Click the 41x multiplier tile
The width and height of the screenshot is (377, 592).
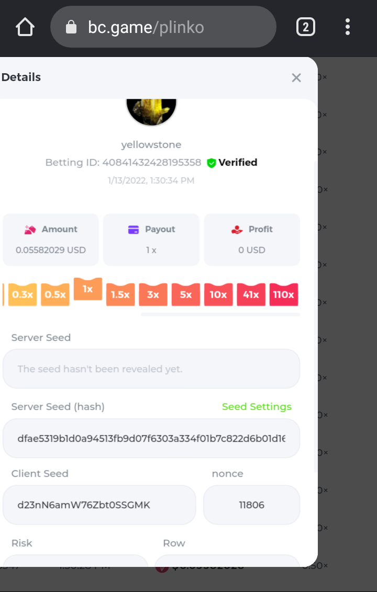coord(251,294)
